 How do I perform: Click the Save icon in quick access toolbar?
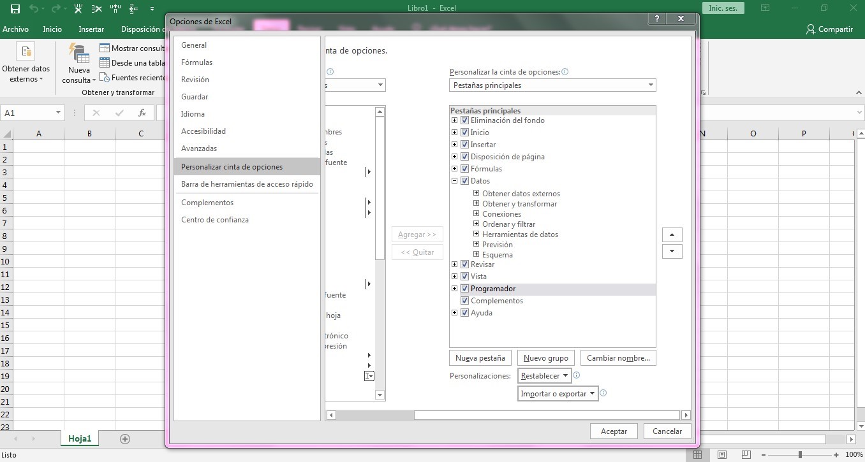(14, 8)
